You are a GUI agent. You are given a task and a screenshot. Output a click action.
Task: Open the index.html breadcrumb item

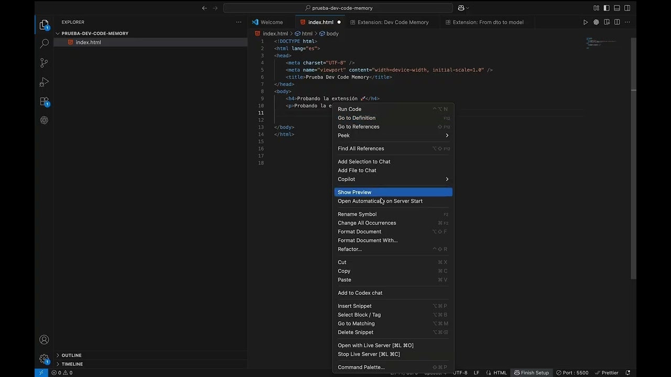pos(272,34)
